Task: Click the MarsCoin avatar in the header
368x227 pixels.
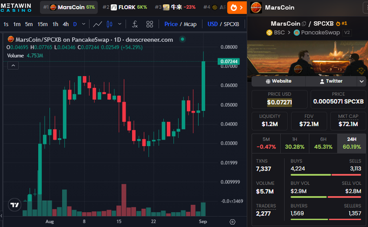Action: tap(256, 8)
